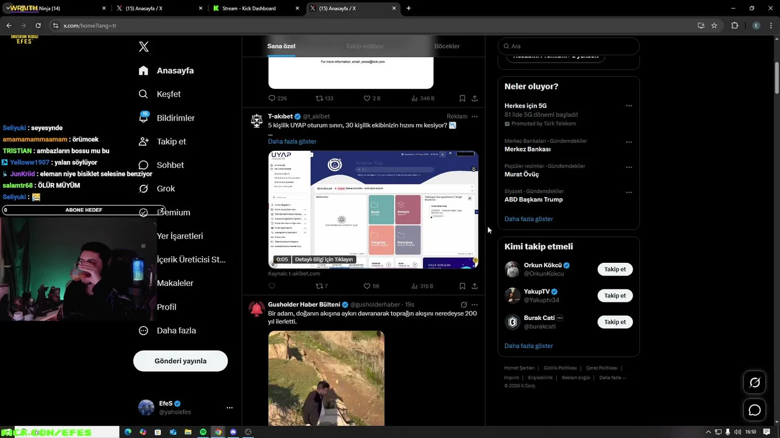
Task: Reply to the T-akıbet ad post
Action: click(x=272, y=286)
